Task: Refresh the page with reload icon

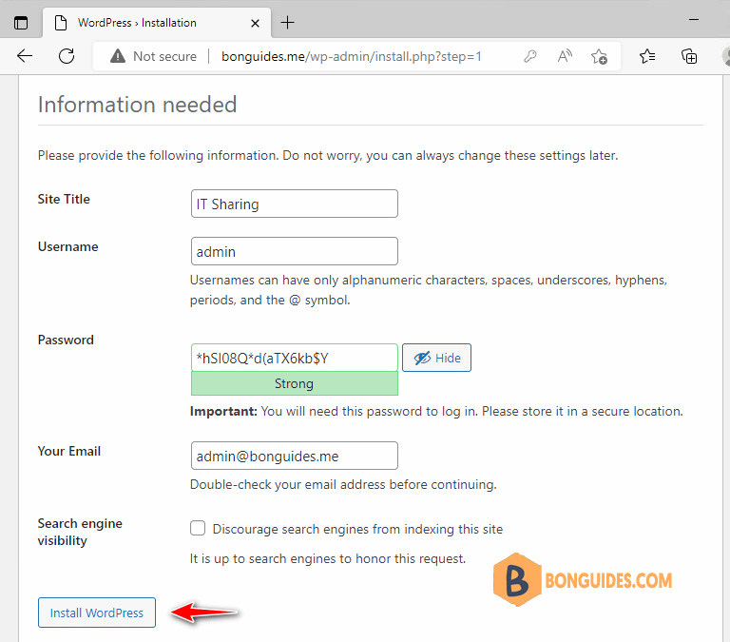Action: [x=67, y=56]
